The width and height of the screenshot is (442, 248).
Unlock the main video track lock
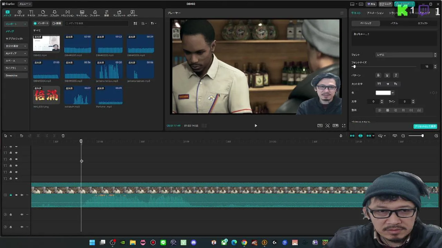click(x=11, y=195)
